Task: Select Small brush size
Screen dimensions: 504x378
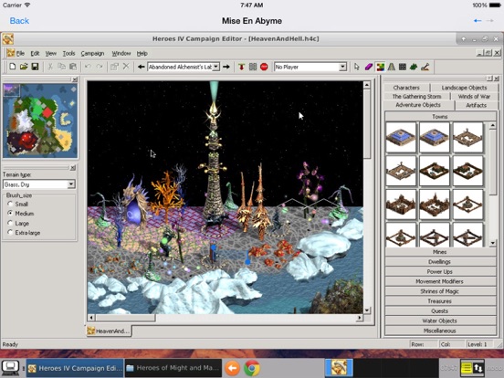Action: click(10, 204)
